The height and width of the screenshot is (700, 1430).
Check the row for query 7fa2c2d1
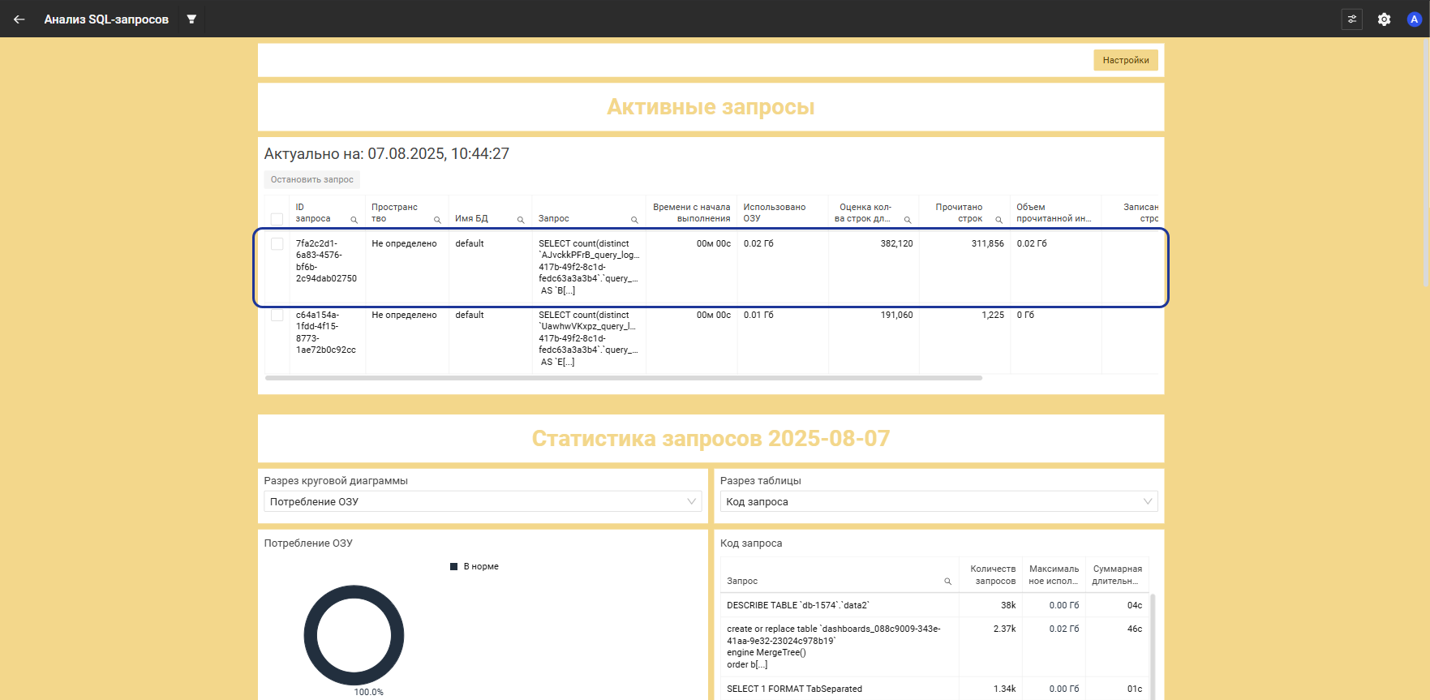coord(277,244)
